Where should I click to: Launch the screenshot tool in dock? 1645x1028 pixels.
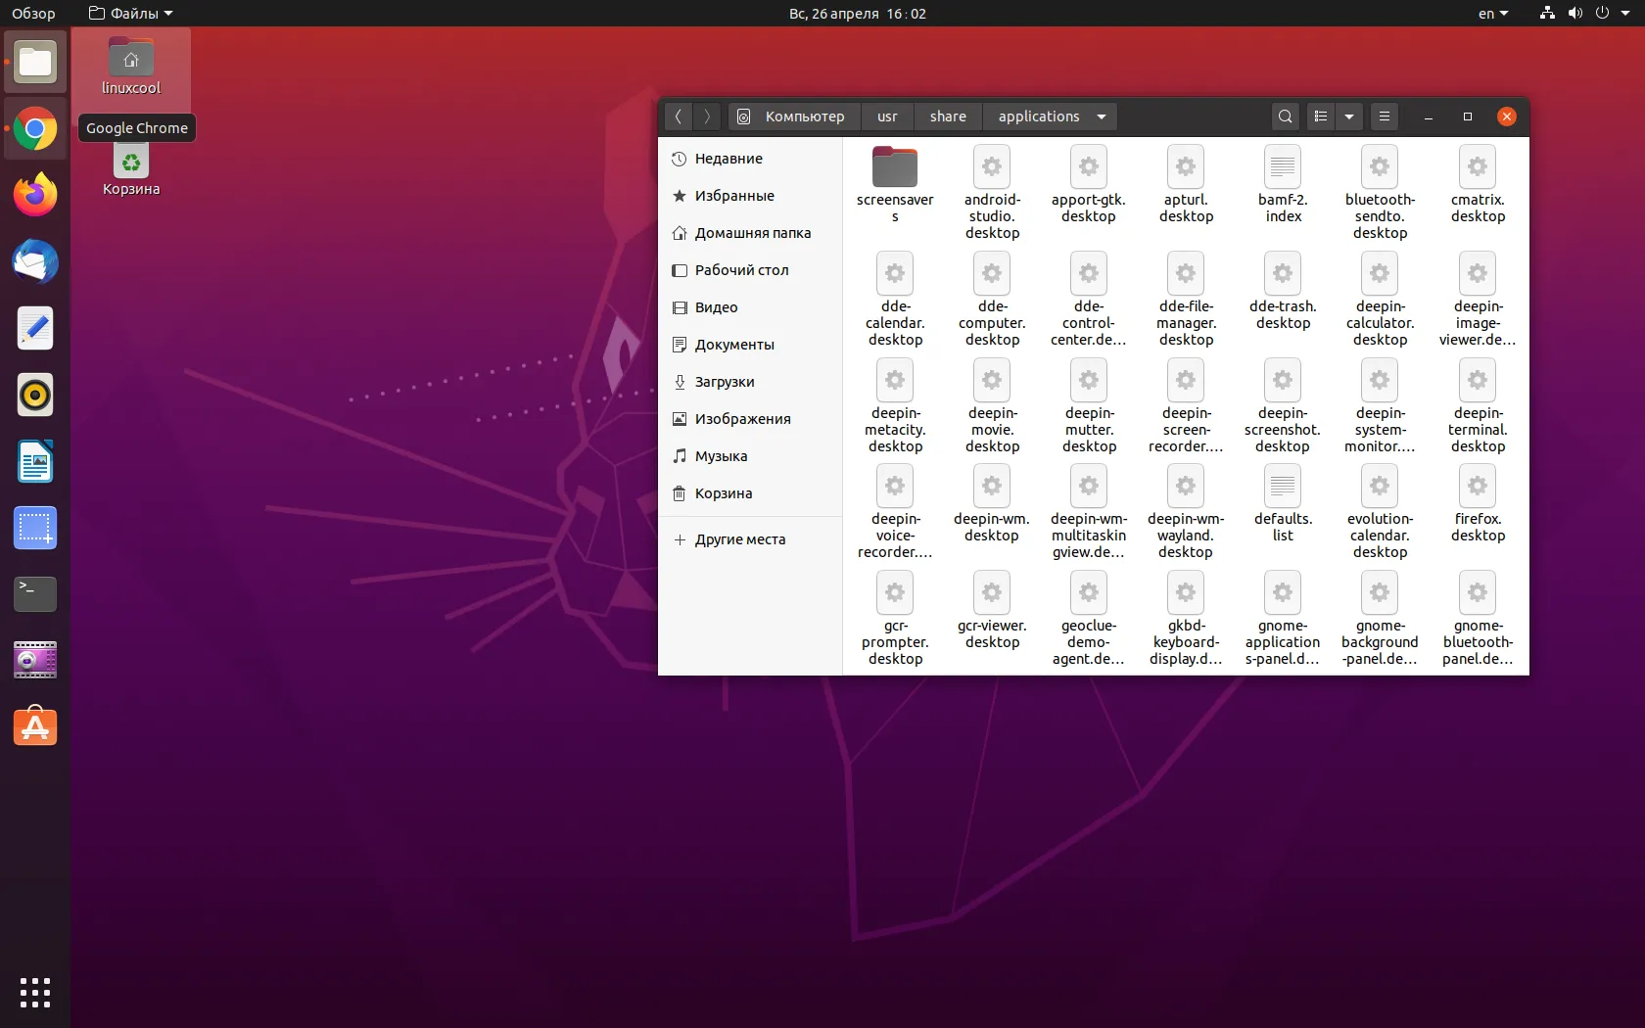pyautogui.click(x=35, y=528)
